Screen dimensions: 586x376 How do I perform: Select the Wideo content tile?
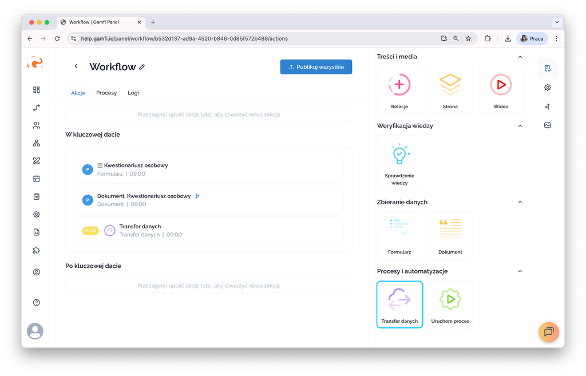coord(501,90)
